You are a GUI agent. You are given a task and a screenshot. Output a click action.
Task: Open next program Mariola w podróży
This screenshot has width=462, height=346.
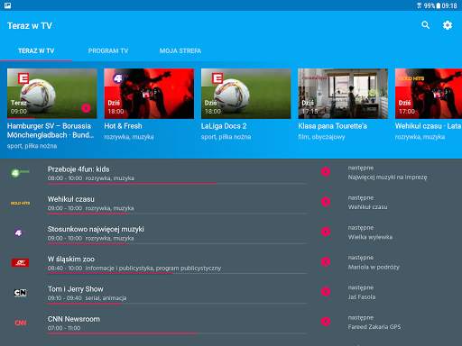(x=374, y=267)
